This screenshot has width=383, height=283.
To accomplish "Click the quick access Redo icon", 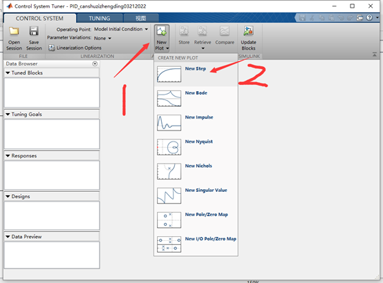I will point(351,18).
